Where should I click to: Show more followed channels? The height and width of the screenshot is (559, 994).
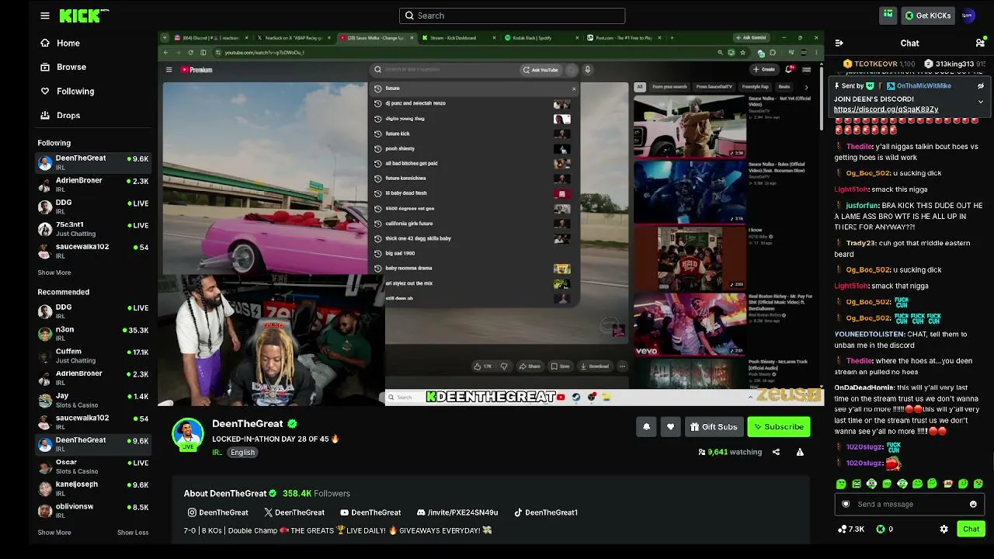click(x=54, y=273)
